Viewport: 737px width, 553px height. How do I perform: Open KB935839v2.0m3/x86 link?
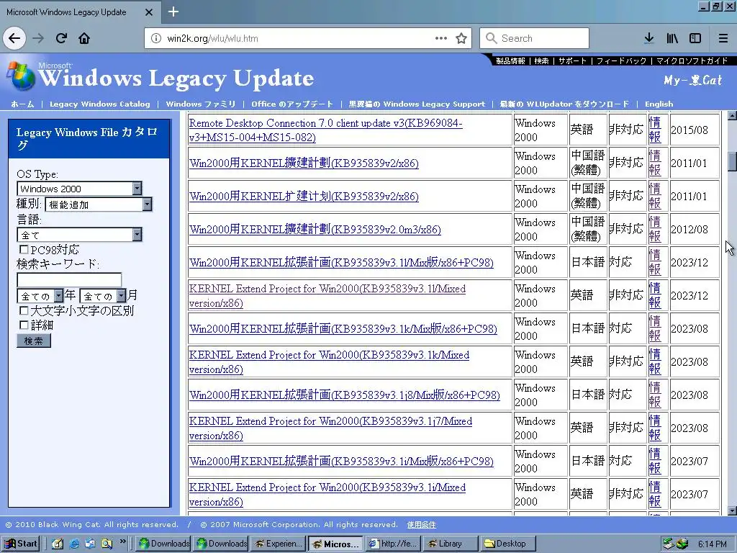pyautogui.click(x=315, y=230)
